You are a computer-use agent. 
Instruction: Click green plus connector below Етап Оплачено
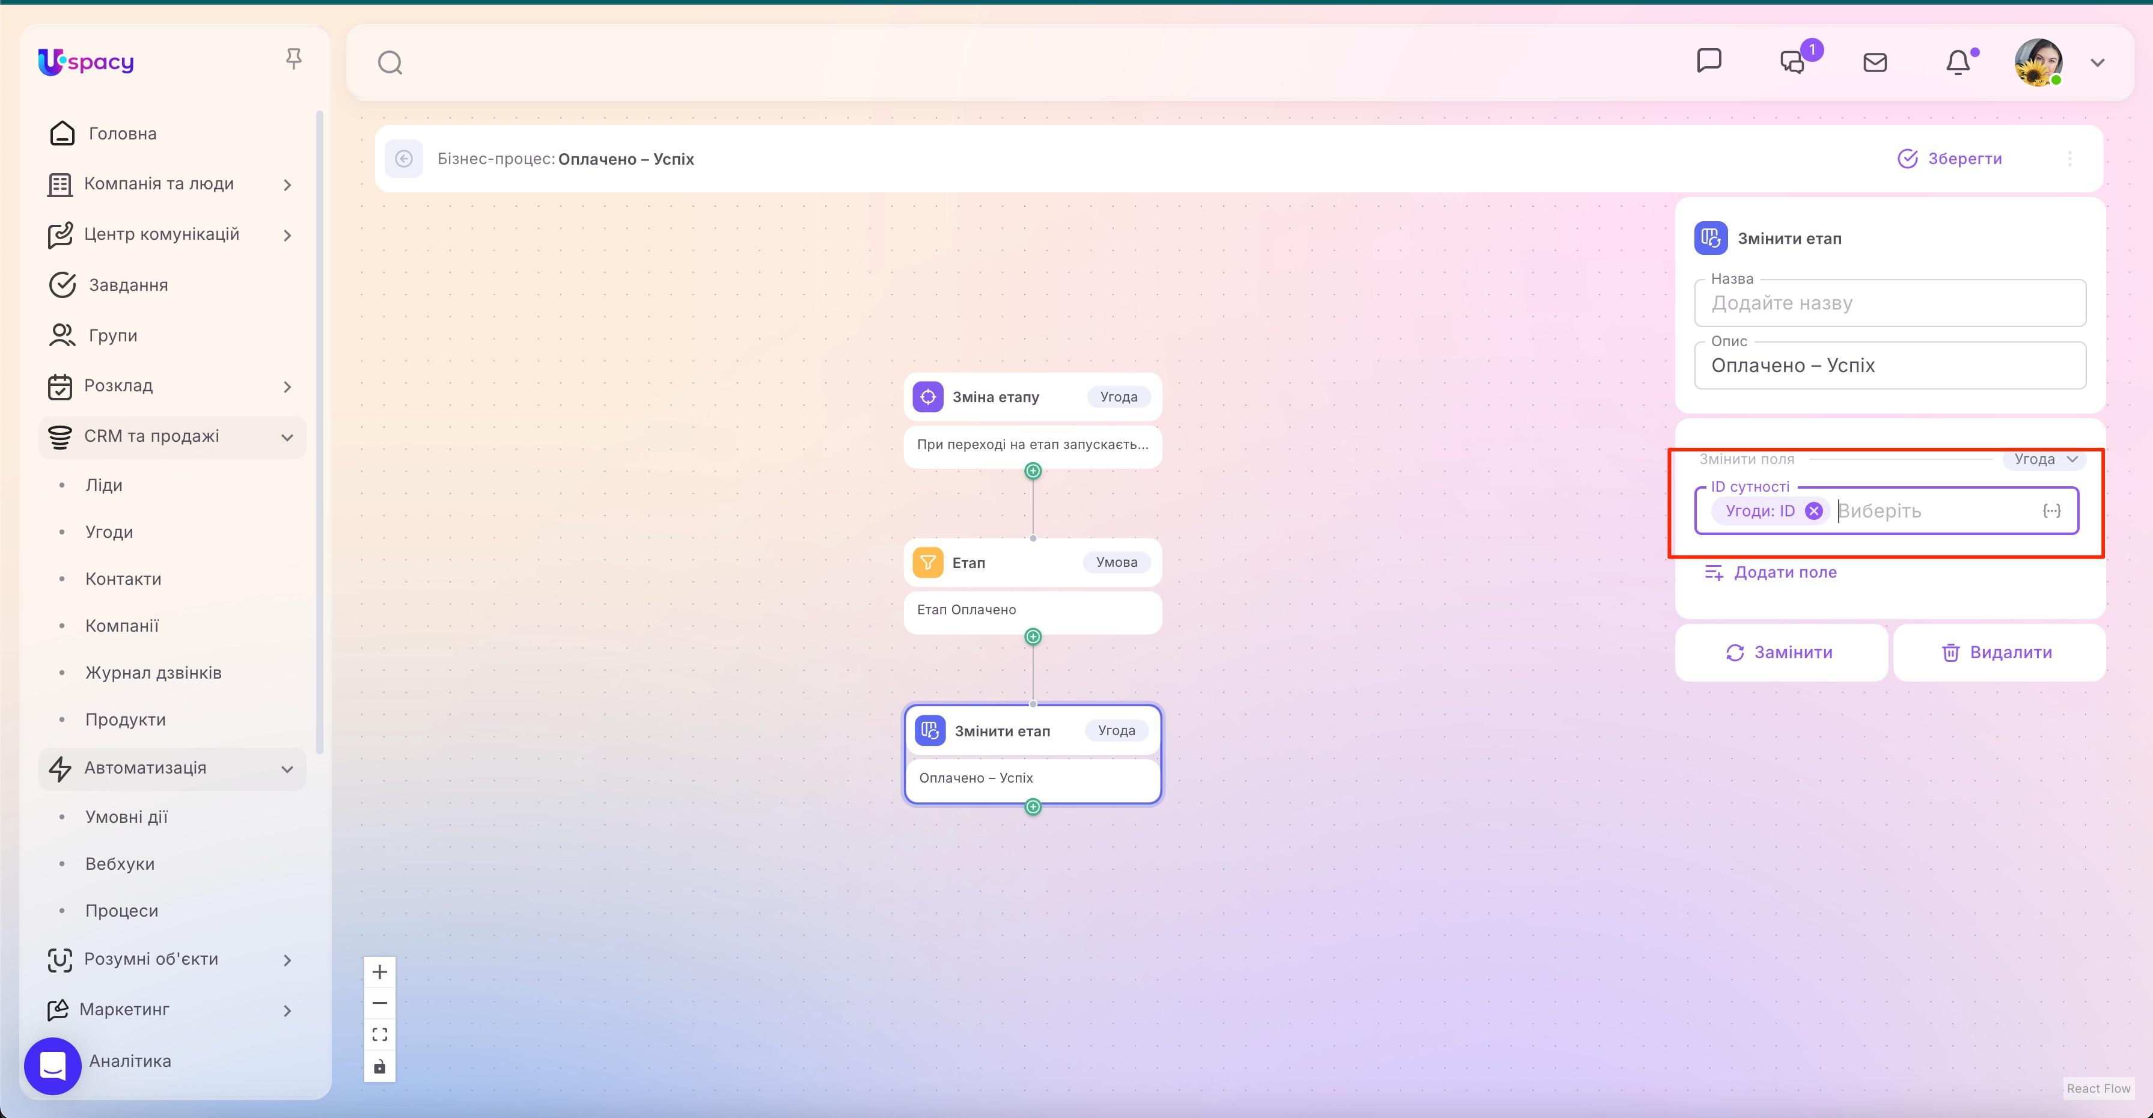pos(1033,636)
